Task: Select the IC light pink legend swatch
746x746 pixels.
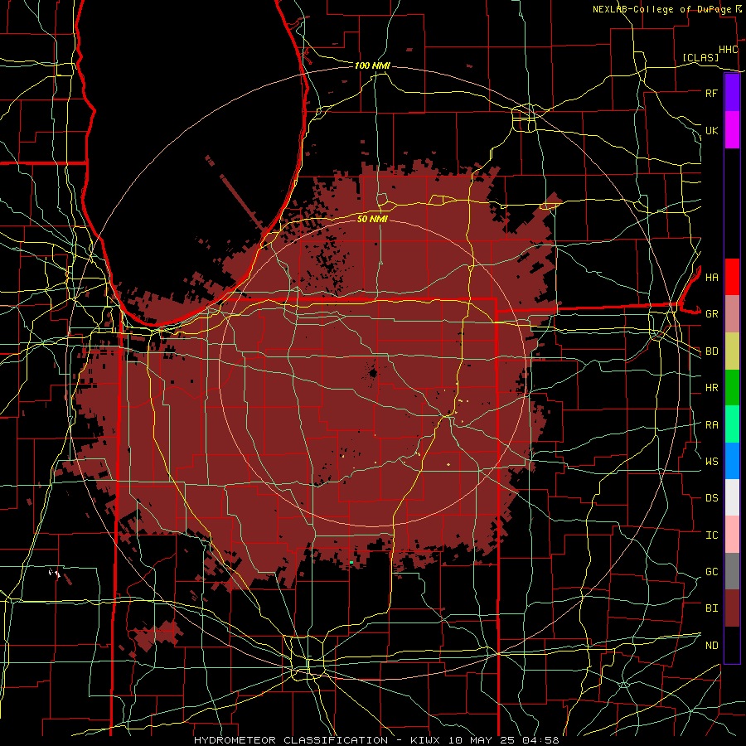Action: (732, 535)
